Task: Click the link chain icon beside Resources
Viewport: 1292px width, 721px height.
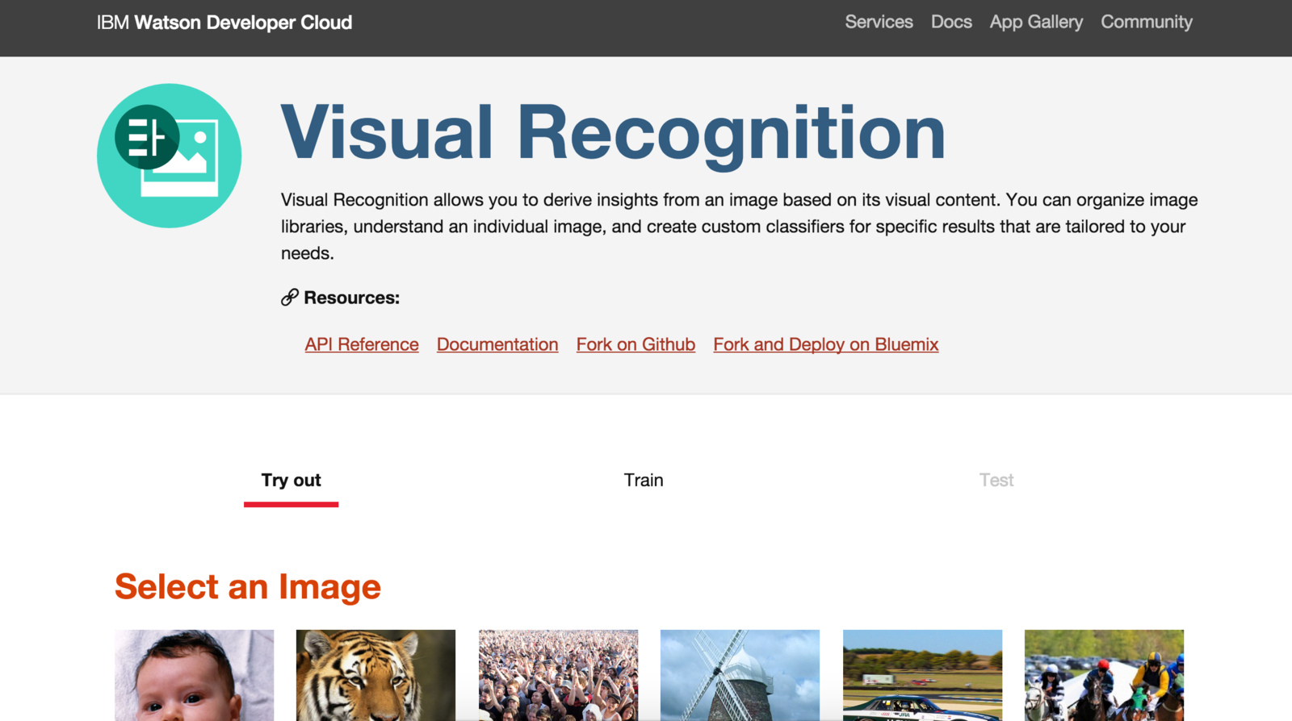Action: [x=290, y=298]
